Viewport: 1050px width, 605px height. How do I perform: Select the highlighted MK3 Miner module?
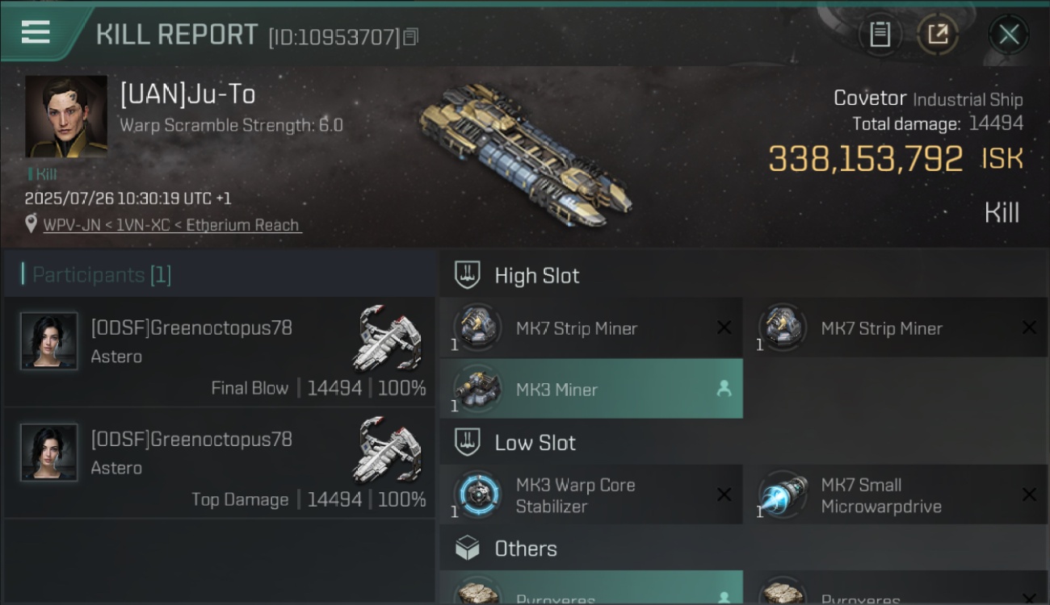tap(591, 389)
